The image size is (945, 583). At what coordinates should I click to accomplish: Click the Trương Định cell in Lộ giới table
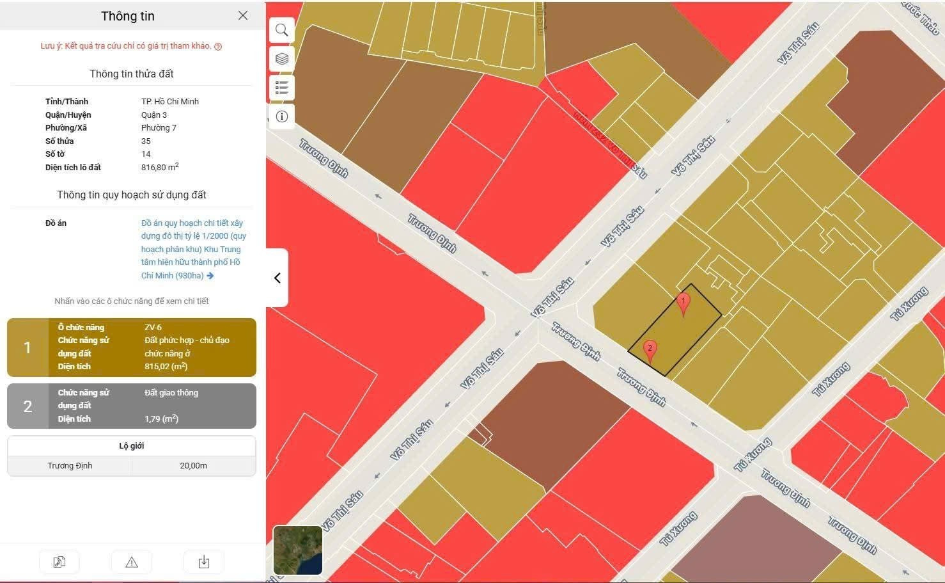(x=70, y=466)
